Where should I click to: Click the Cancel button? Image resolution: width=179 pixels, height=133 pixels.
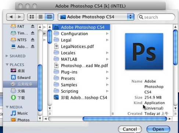[x=130, y=129]
